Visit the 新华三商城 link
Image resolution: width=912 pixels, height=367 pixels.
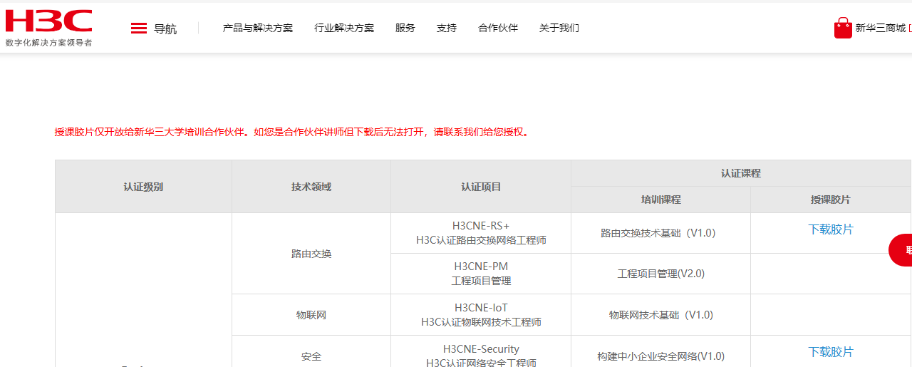pos(881,29)
